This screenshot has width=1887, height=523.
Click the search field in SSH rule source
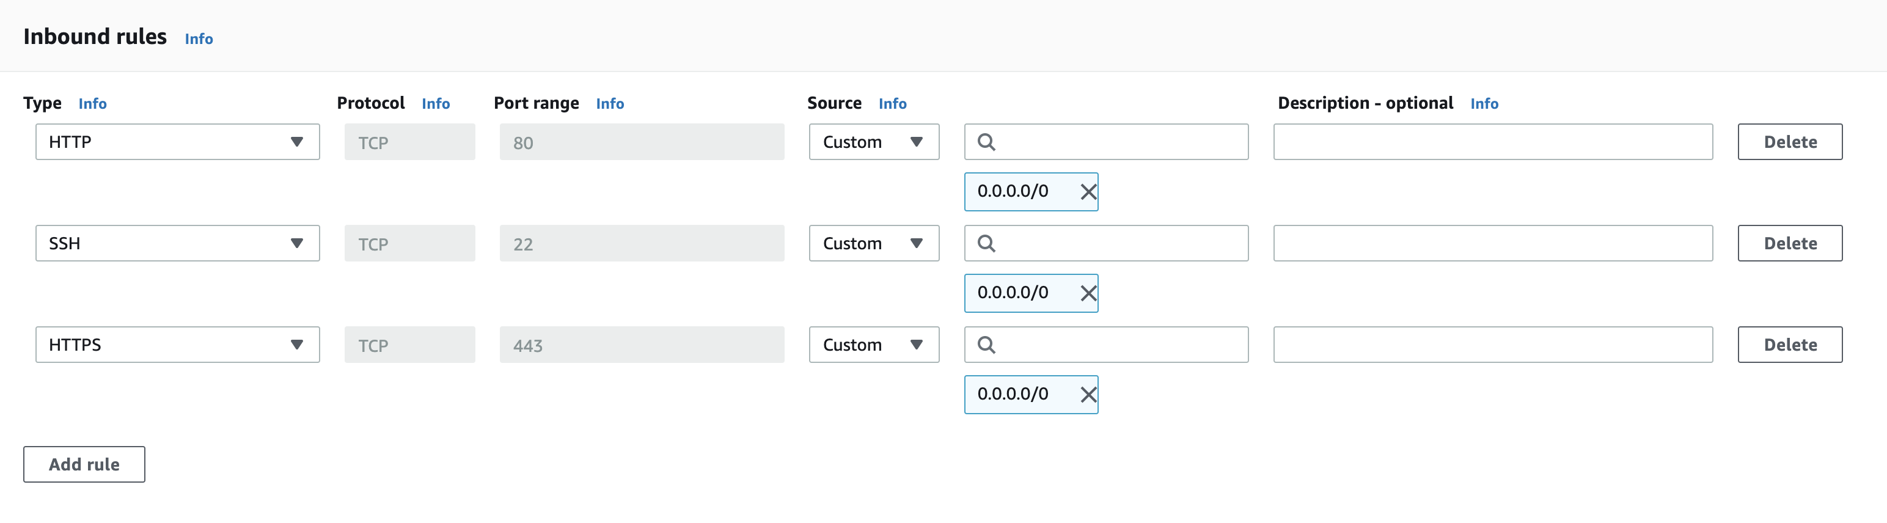[x=1118, y=243]
